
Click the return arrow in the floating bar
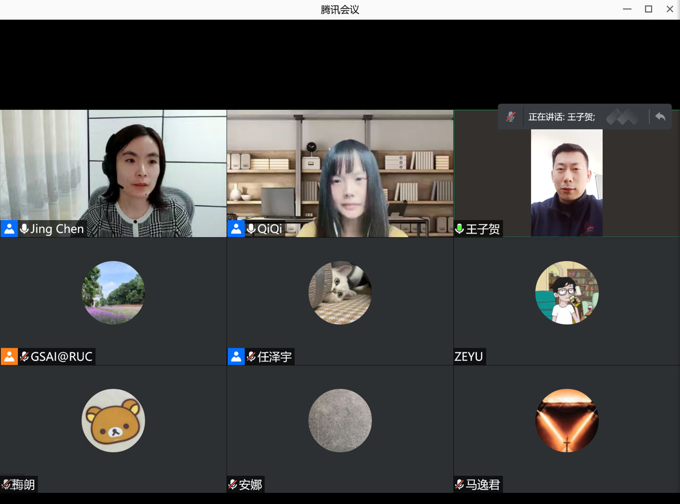(x=660, y=117)
